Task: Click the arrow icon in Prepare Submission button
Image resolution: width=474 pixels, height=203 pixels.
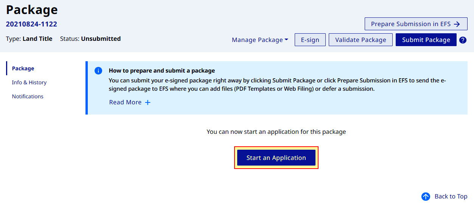Action: click(457, 24)
